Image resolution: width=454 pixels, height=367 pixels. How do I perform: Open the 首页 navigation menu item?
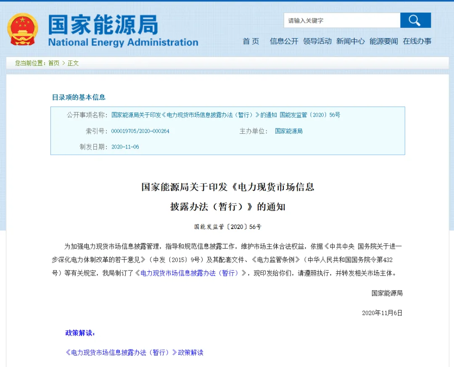[x=251, y=41]
